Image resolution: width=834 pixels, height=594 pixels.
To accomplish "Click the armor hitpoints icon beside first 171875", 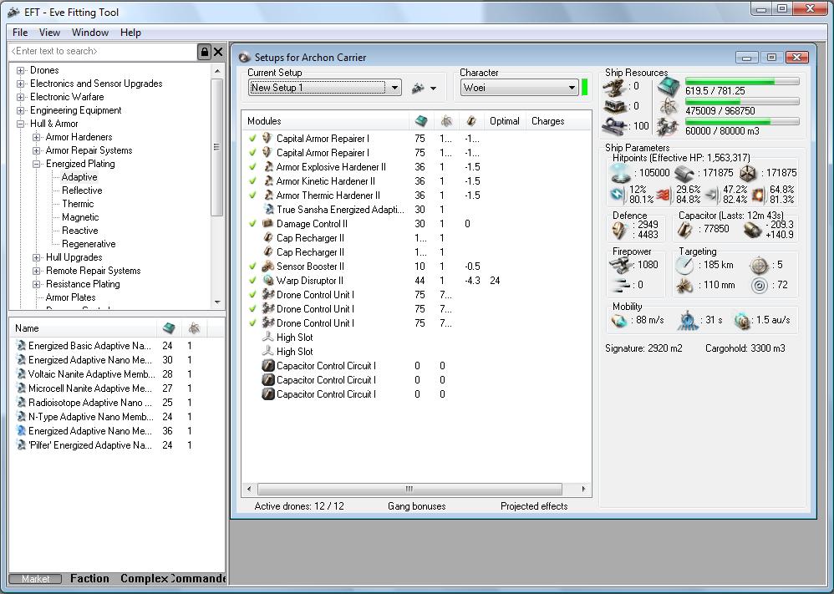I will pyautogui.click(x=684, y=174).
